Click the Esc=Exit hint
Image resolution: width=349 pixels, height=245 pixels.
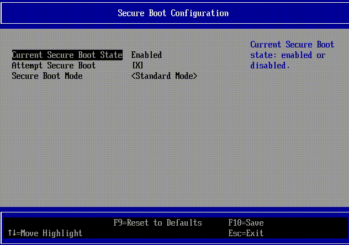point(246,233)
